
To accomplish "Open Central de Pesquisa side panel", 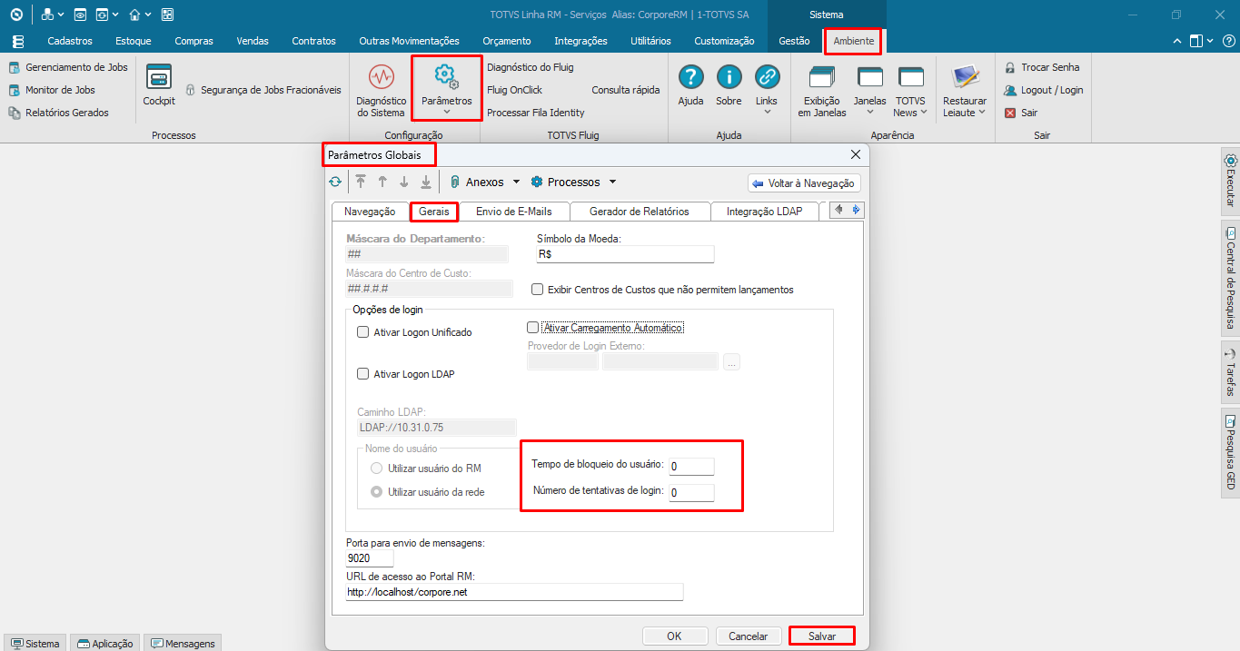I will tap(1230, 279).
